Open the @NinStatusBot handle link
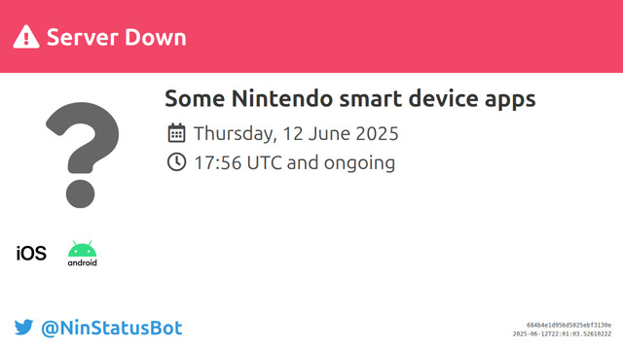 112,329
